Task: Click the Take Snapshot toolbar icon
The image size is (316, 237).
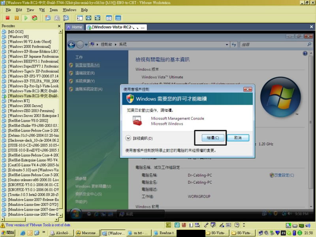Action: point(48,18)
